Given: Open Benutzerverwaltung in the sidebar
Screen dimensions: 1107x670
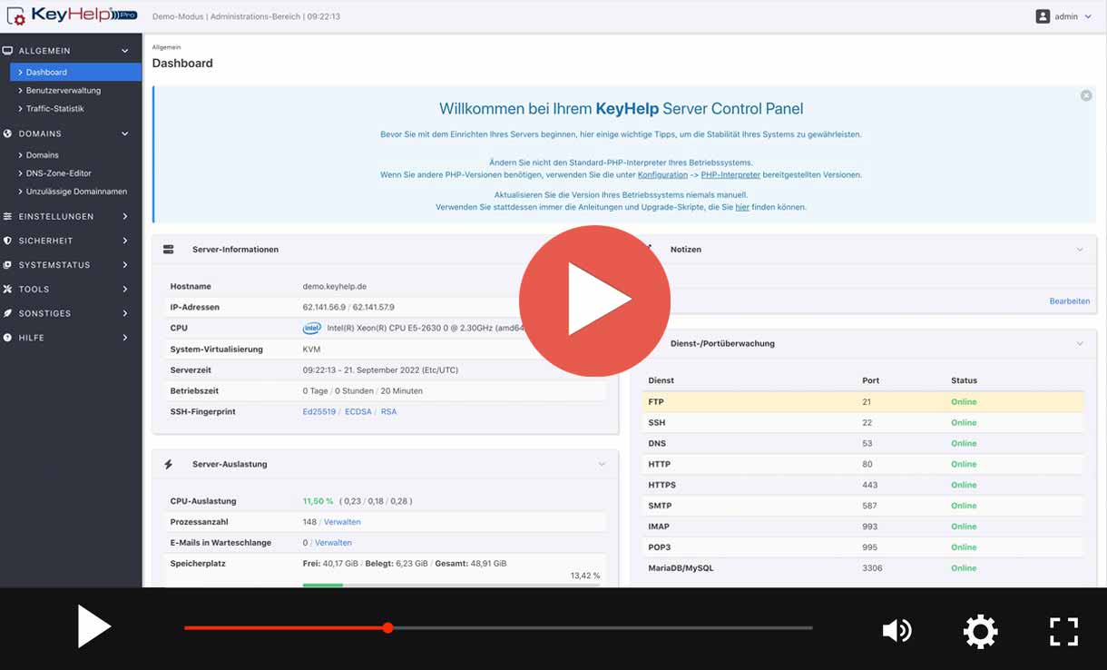Looking at the screenshot, I should pyautogui.click(x=63, y=91).
